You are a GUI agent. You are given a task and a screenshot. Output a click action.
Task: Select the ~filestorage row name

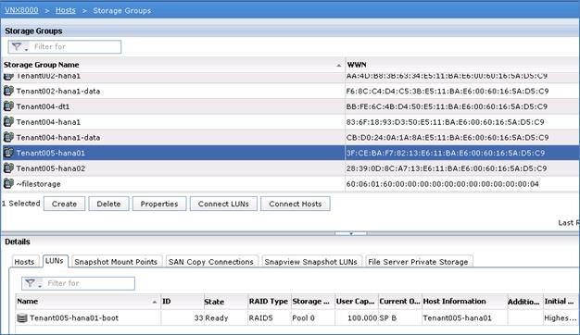point(39,184)
